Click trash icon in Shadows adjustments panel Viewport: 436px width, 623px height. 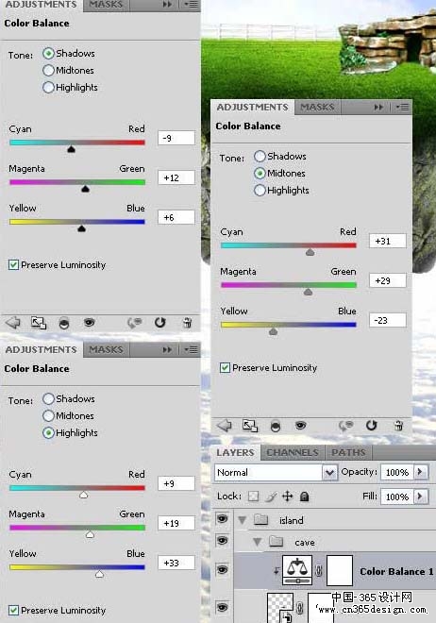pyautogui.click(x=188, y=322)
